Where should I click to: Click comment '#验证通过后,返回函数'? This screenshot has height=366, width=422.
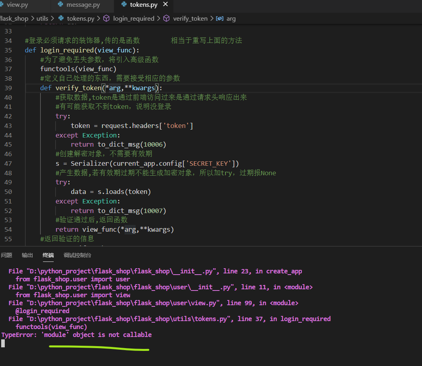pyautogui.click(x=91, y=220)
